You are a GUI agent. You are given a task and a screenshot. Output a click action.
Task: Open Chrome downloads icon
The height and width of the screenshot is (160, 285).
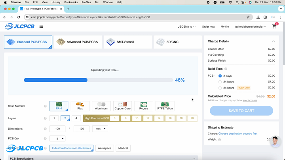coord(258,17)
